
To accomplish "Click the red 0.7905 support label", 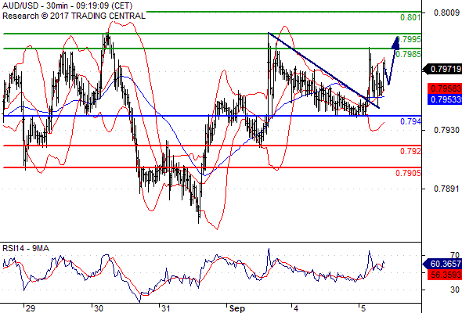I will point(408,173).
